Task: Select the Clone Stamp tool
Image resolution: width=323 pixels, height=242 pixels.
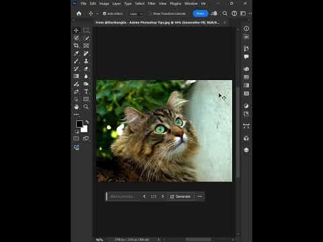Action: (86, 61)
